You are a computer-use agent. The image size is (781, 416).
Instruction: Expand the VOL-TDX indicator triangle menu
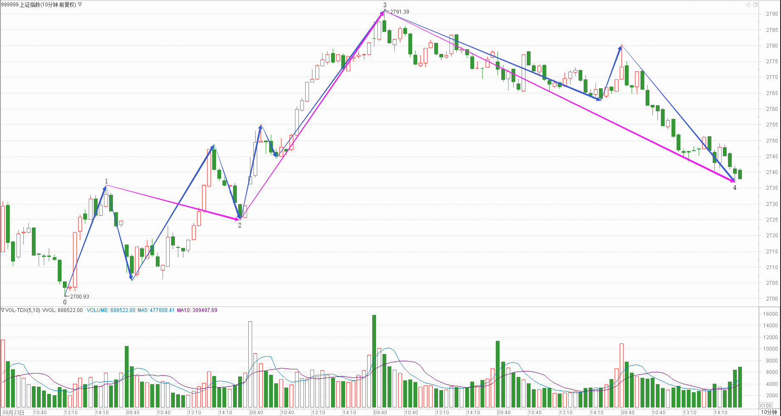click(x=3, y=310)
